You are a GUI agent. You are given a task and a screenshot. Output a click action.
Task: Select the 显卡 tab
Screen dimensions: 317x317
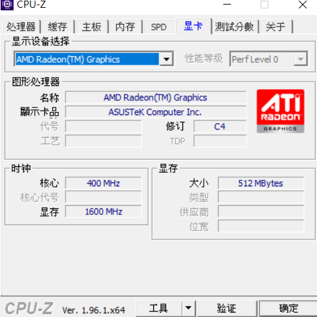[193, 26]
